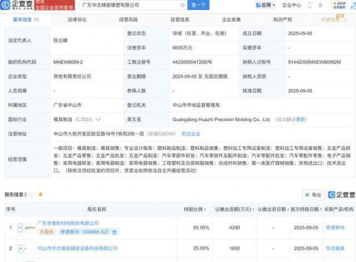Expand shareholder row 1 plus icon
Image resolution: width=356 pixels, height=262 pixels.
[x=20, y=227]
